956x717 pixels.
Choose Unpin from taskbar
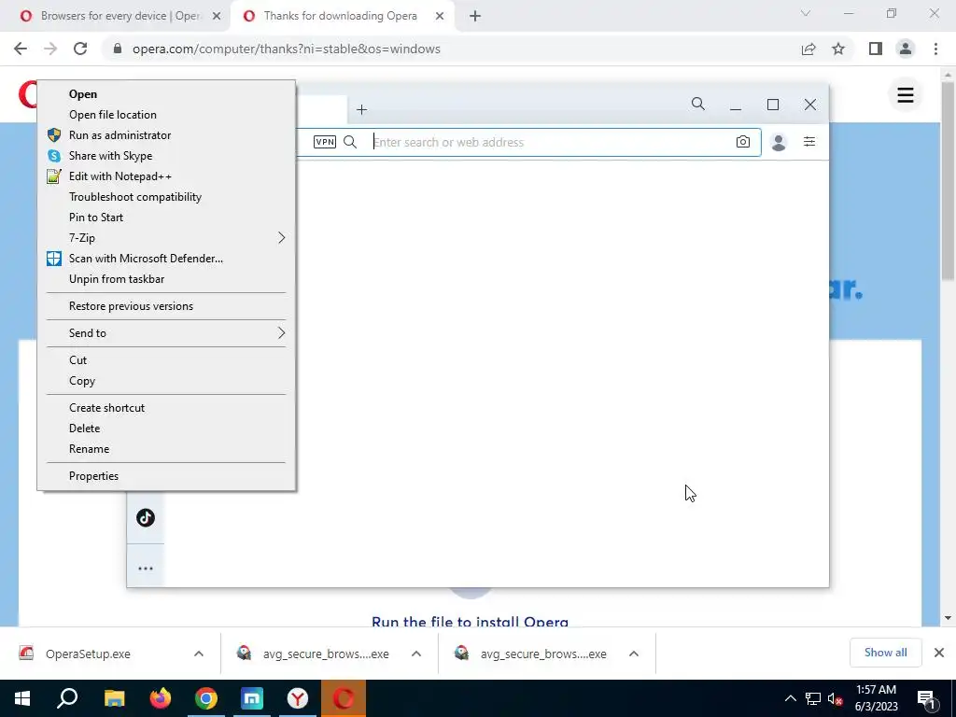pos(166,278)
